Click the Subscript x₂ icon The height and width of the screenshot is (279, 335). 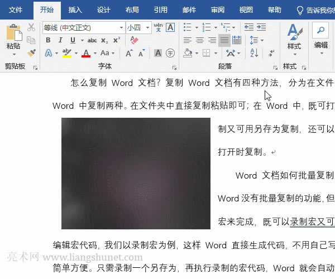click(x=105, y=40)
